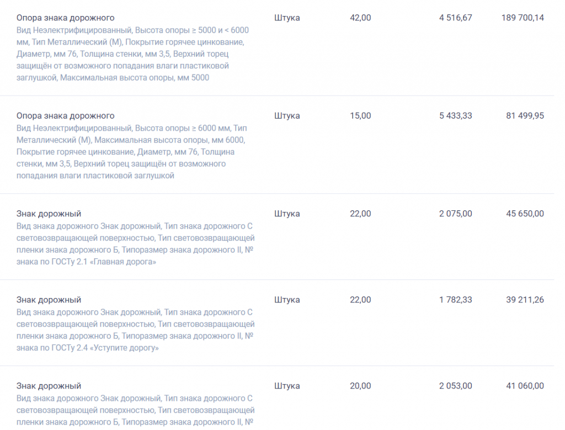Click the second 'Опора знака дорожного' heading

65,116
